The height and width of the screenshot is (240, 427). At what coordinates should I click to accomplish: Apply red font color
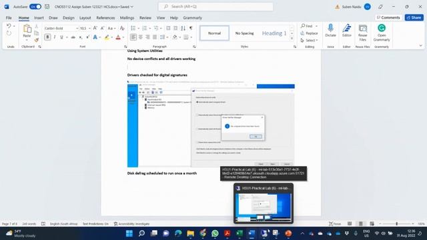pos(118,37)
